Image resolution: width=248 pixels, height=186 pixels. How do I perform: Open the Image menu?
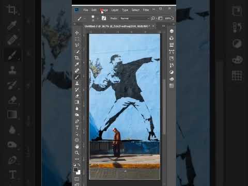[104, 10]
